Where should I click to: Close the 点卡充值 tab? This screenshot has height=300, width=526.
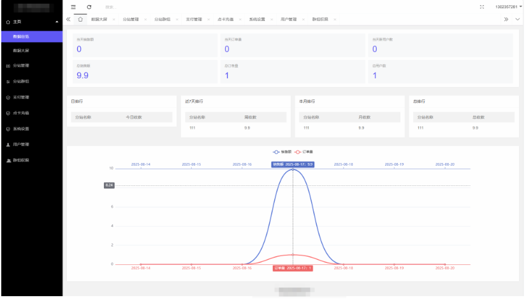pyautogui.click(x=240, y=20)
